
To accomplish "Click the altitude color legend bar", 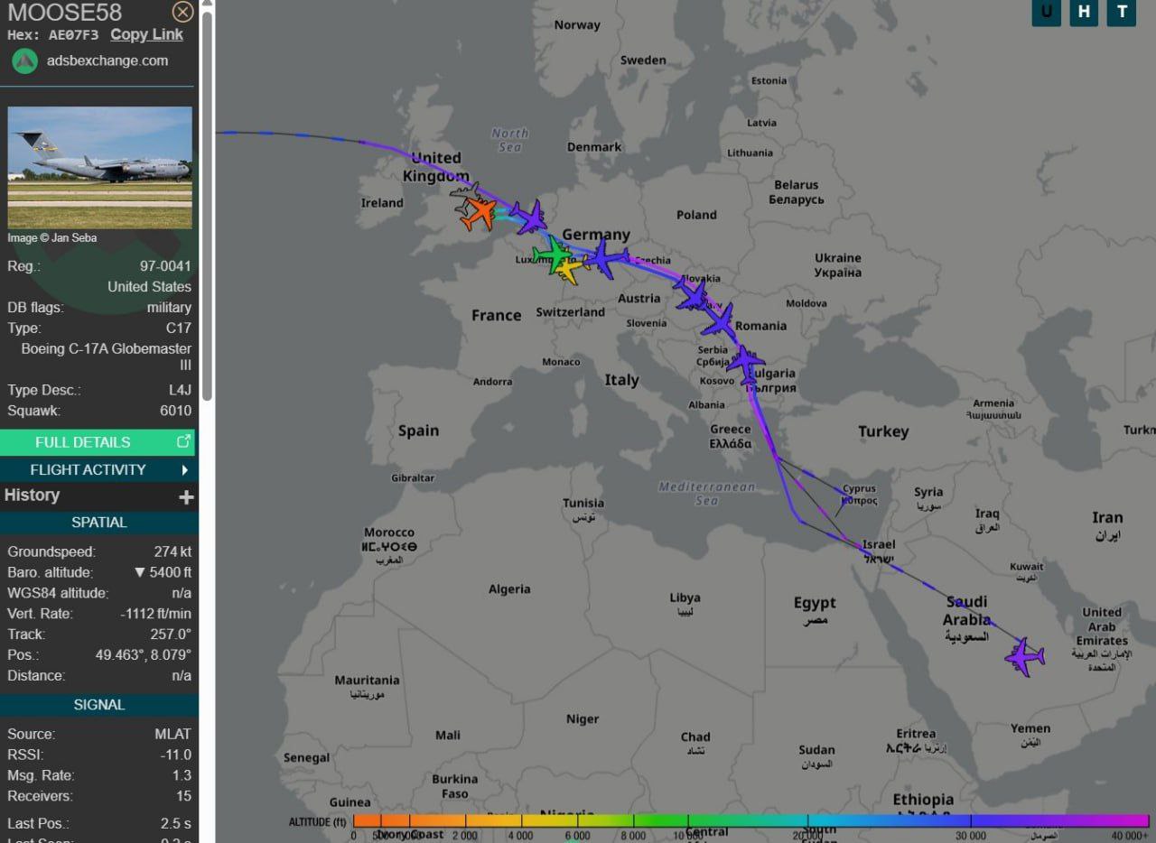I will (x=750, y=820).
